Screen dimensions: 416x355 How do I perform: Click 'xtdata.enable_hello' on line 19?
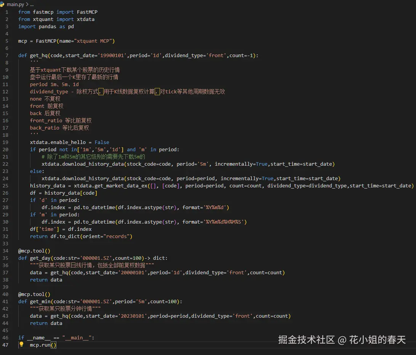pyautogui.click(x=58, y=142)
